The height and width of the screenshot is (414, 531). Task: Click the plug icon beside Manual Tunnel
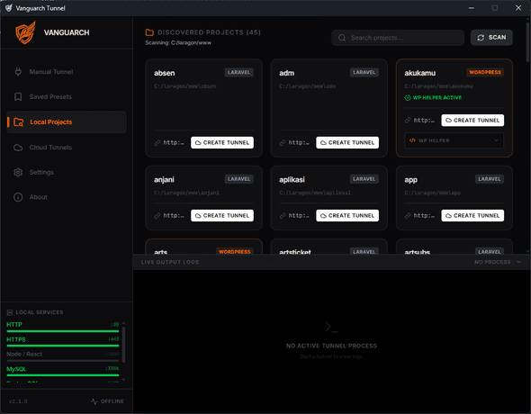click(18, 72)
